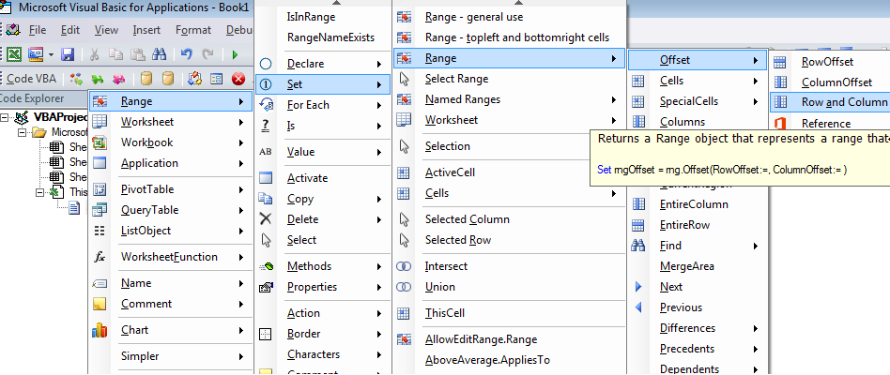Open the Insert Form dropdown arrow
This screenshot has width=890, height=375.
point(50,54)
